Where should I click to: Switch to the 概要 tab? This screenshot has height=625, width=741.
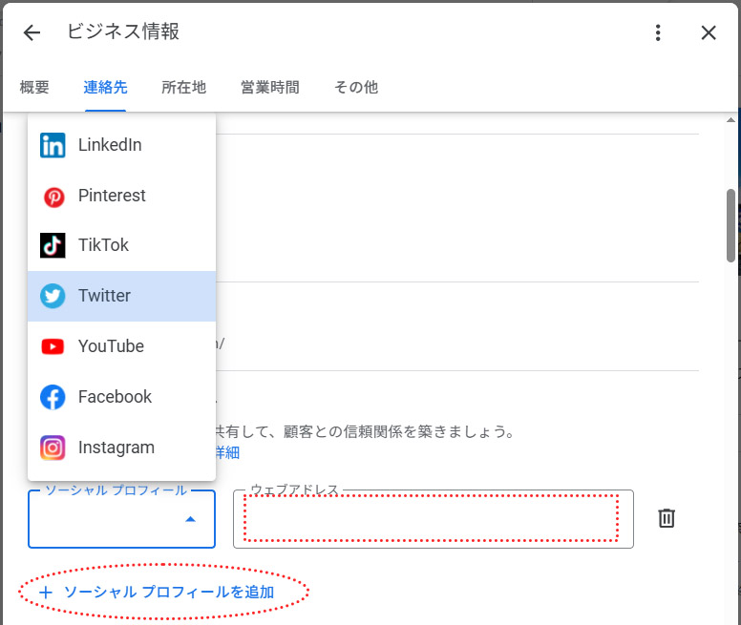pos(34,88)
